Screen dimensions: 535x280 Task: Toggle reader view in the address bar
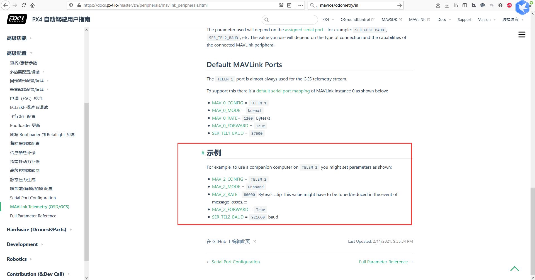coord(289,5)
